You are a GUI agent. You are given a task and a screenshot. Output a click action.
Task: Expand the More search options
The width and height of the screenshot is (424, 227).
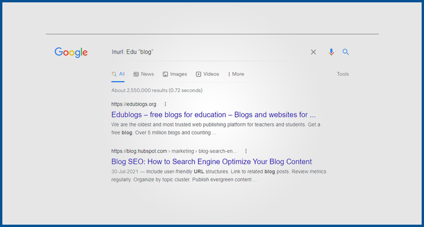[x=236, y=74]
